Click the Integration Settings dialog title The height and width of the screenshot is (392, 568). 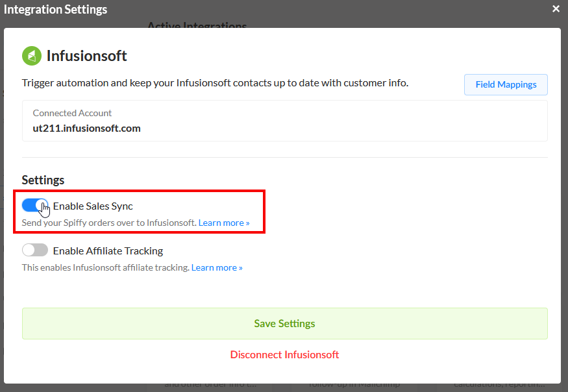point(55,9)
